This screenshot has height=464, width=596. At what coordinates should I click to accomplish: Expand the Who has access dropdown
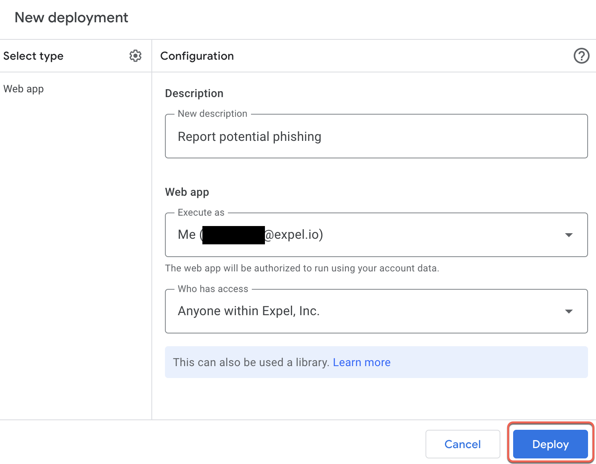376,311
